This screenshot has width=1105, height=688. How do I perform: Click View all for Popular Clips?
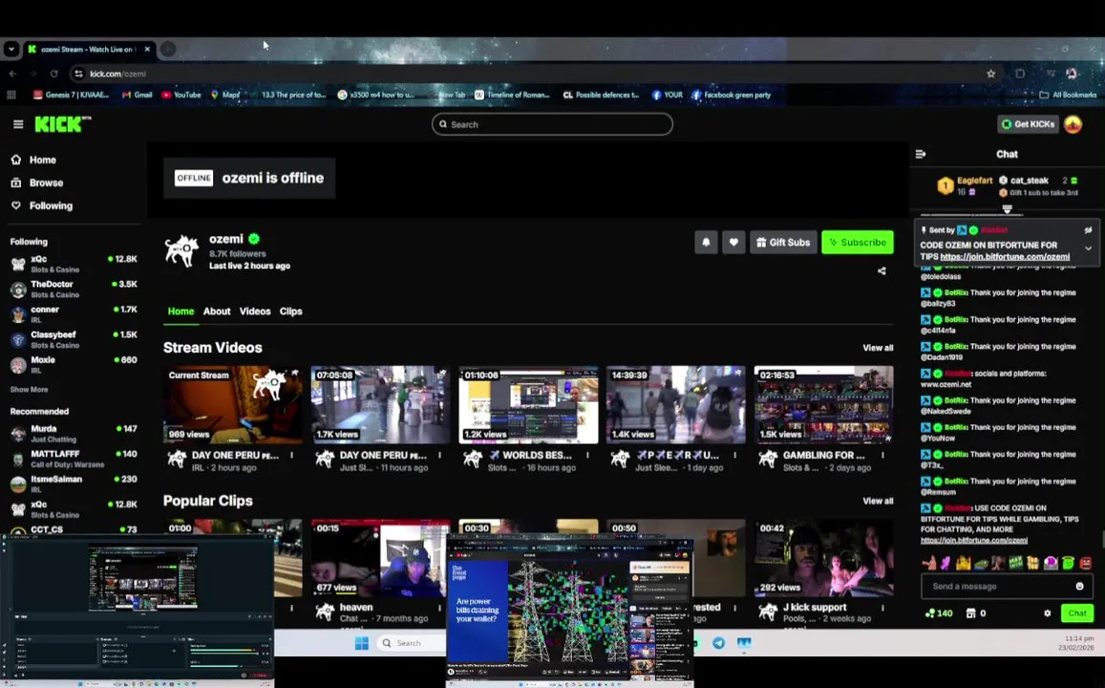pyautogui.click(x=878, y=501)
